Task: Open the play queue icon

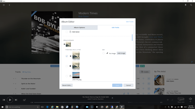Action: tap(24, 100)
